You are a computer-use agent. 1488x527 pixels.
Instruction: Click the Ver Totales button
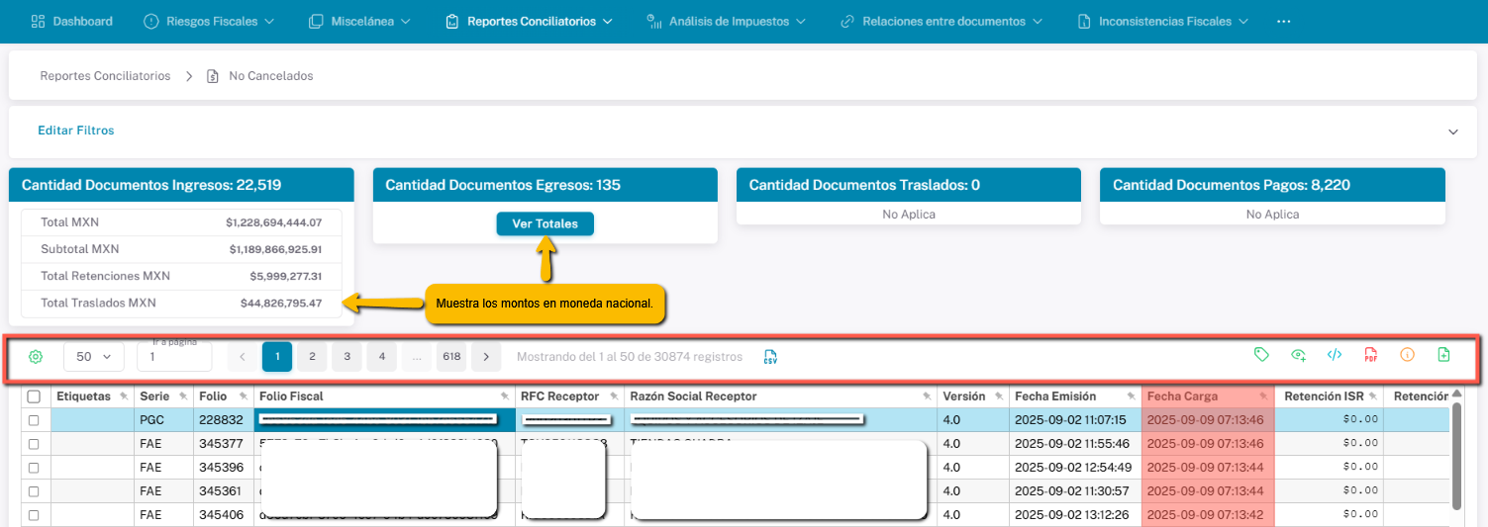coord(545,224)
